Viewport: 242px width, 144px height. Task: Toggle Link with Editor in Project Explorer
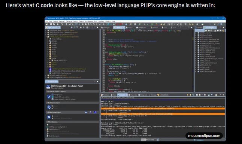point(75,27)
